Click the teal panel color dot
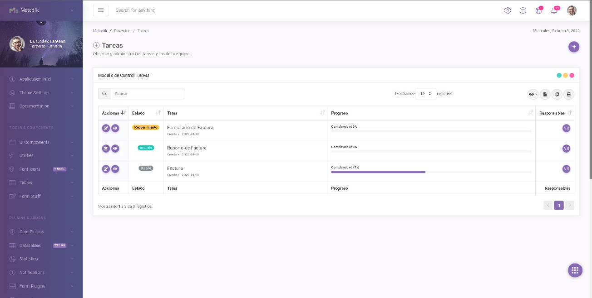592x298 pixels. pos(559,75)
